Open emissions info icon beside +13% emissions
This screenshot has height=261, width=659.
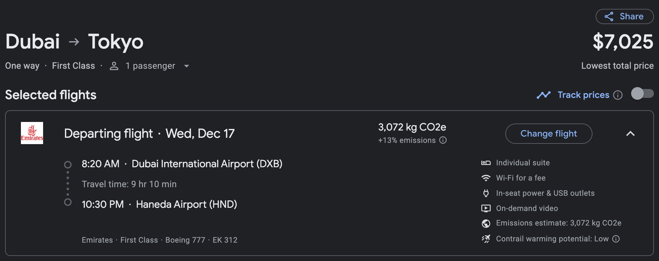tap(443, 140)
